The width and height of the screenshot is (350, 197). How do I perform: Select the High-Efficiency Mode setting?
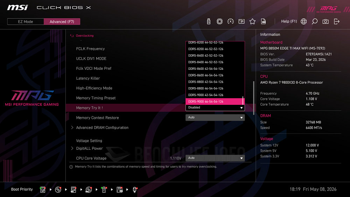[x=94, y=88]
